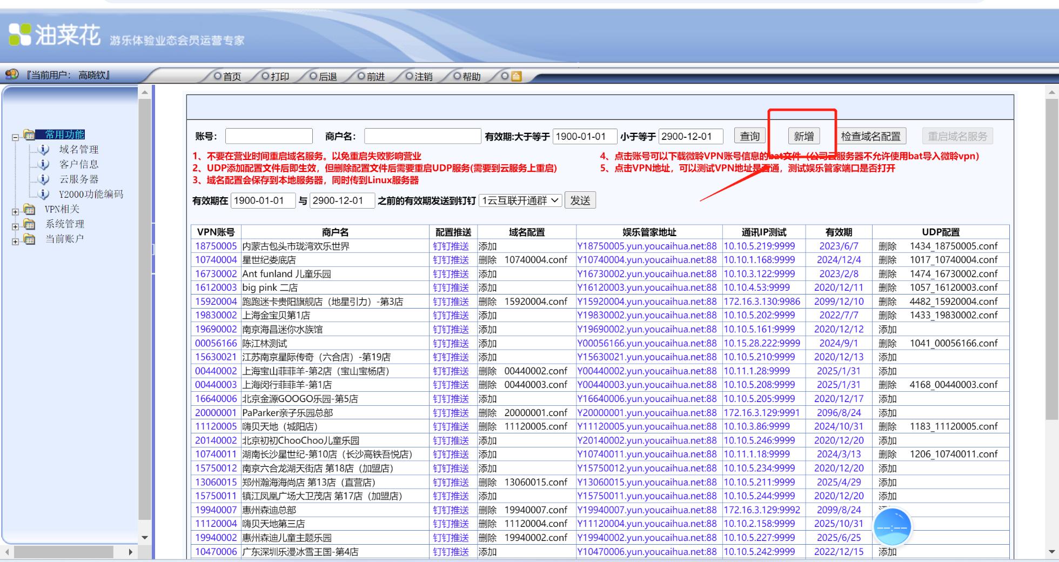This screenshot has height=562, width=1059.
Task: Click the orange lock icon in navigation bar
Action: pos(517,76)
